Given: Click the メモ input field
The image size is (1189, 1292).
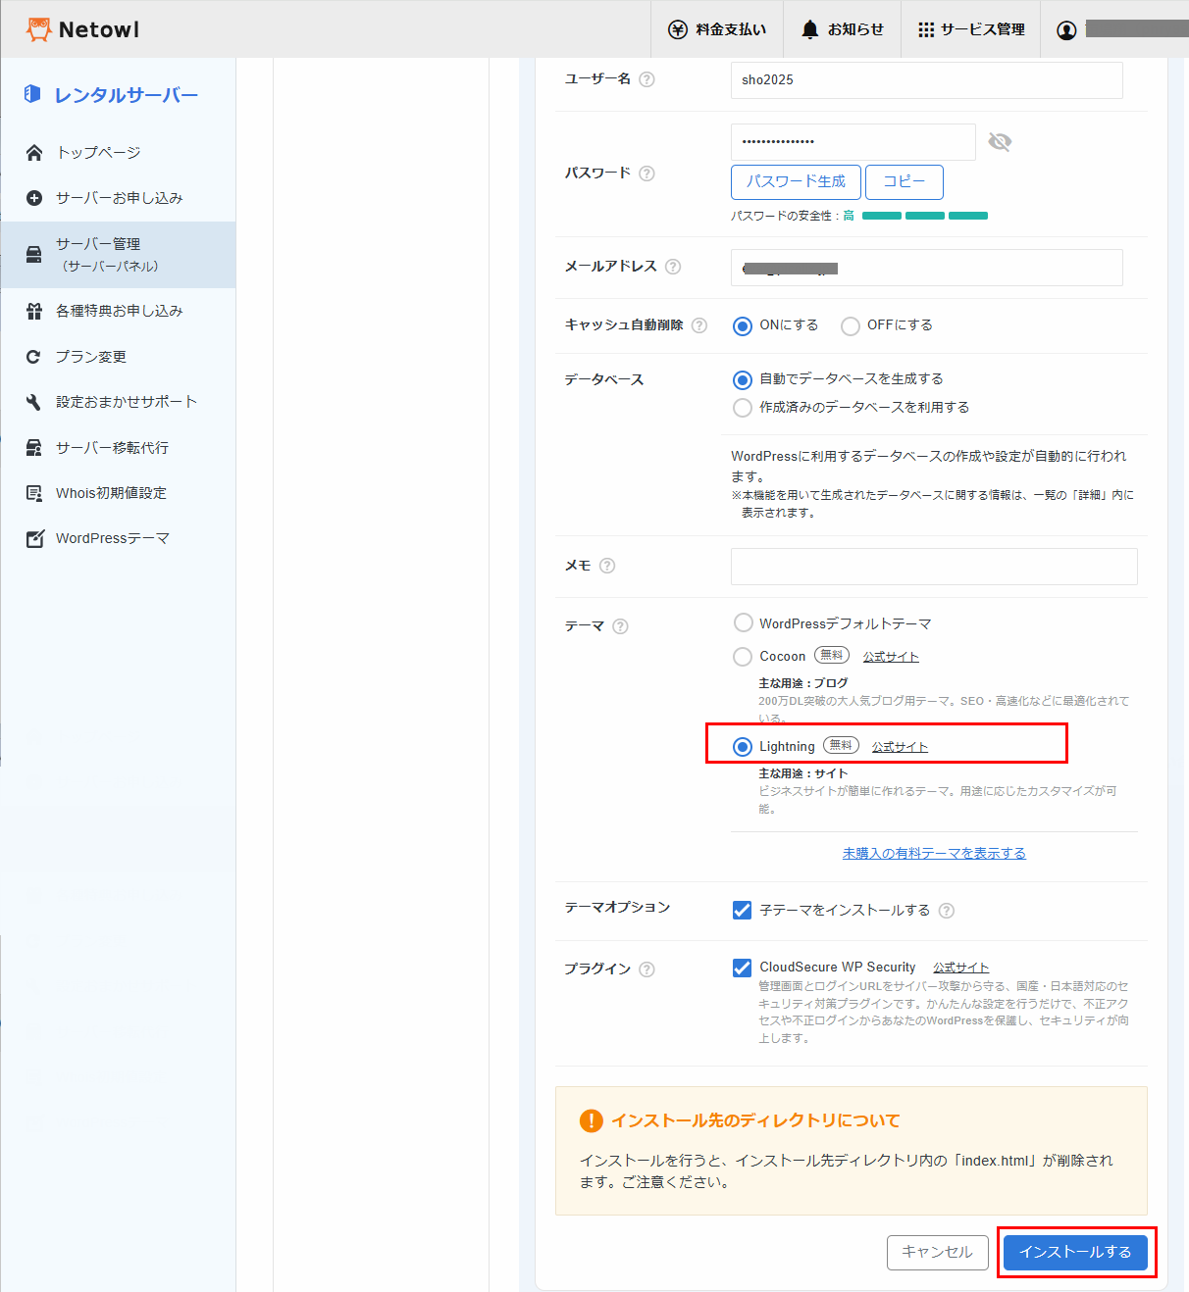Looking at the screenshot, I should coord(934,567).
